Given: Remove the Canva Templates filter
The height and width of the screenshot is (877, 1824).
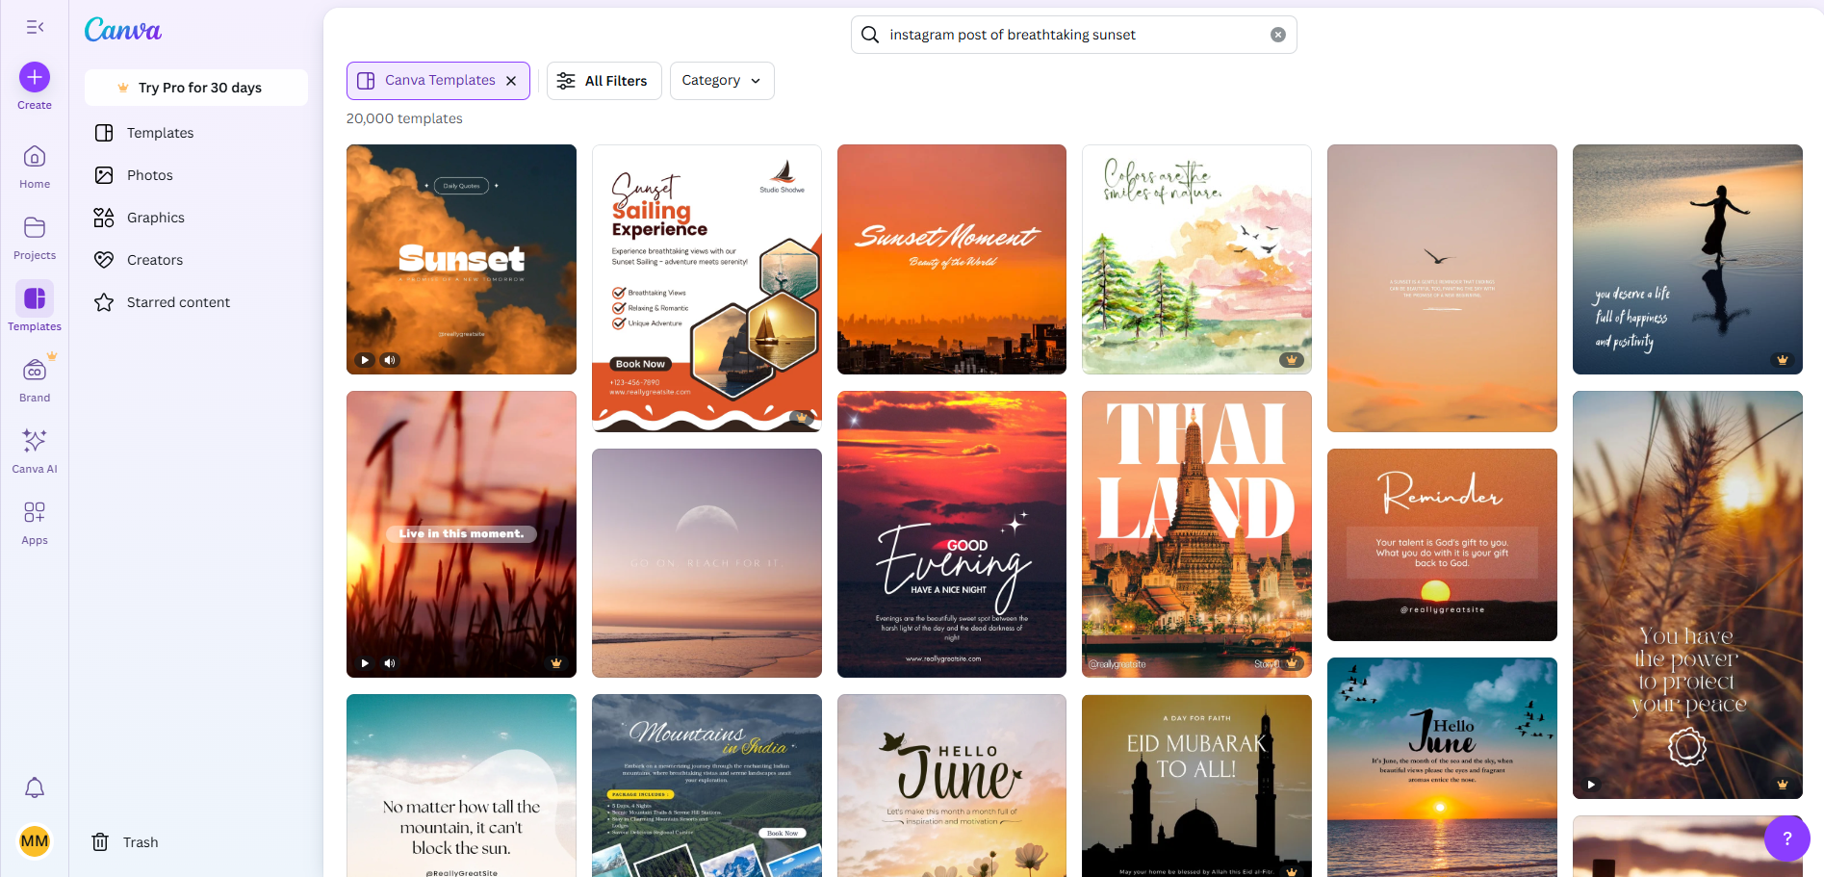Looking at the screenshot, I should point(511,81).
